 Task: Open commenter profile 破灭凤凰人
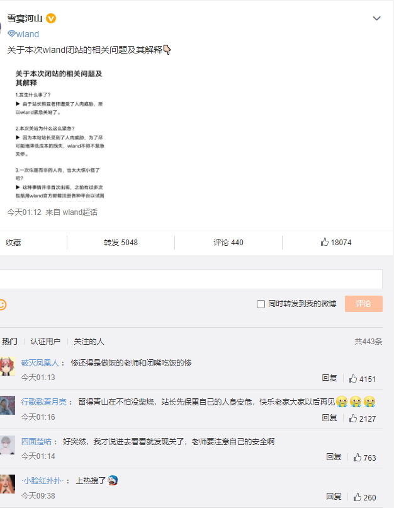[x=40, y=363]
